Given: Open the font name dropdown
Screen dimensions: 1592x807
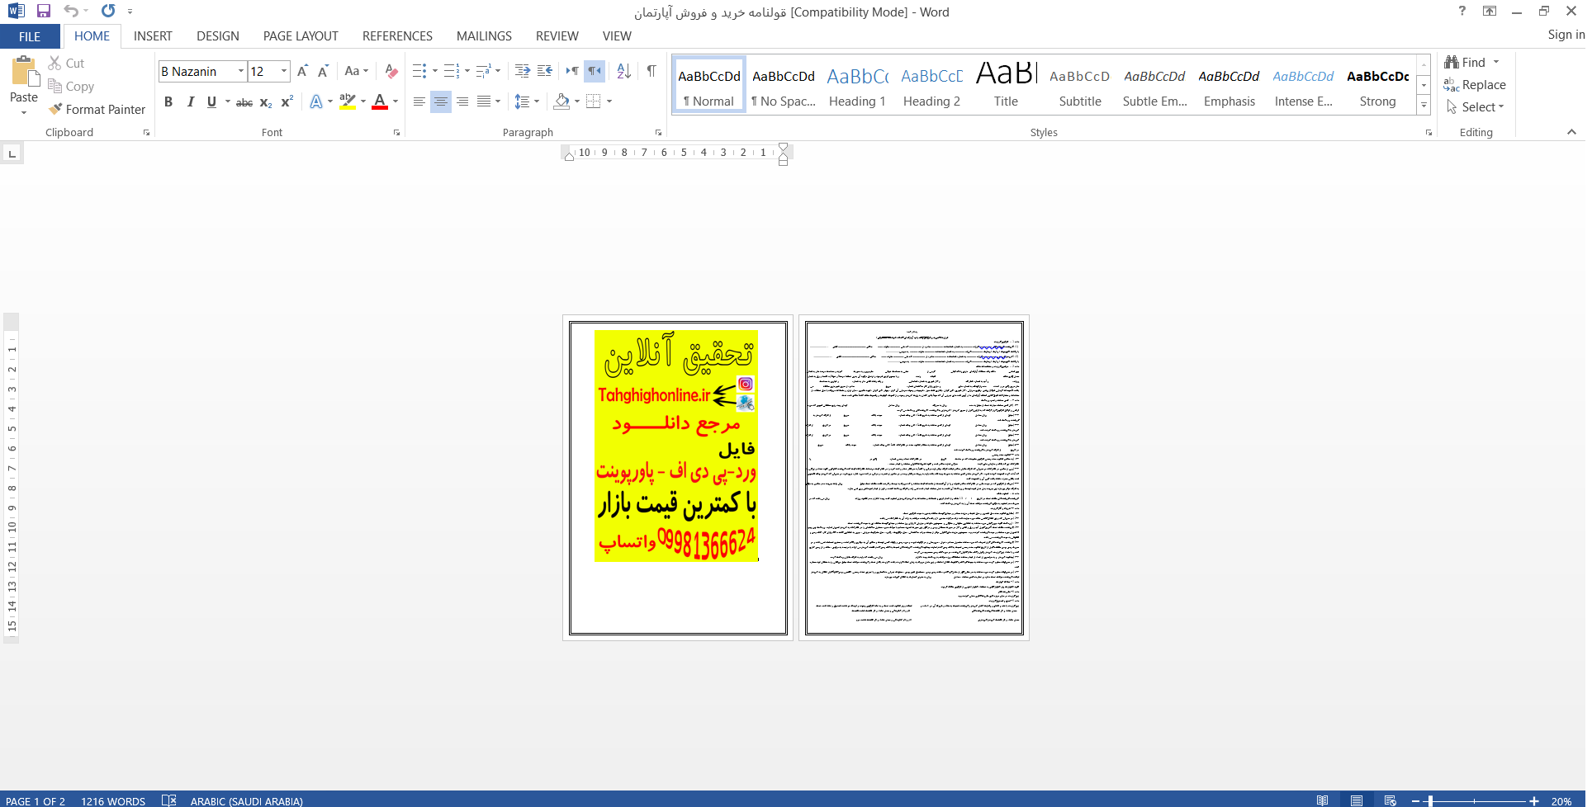Looking at the screenshot, I should pos(241,71).
